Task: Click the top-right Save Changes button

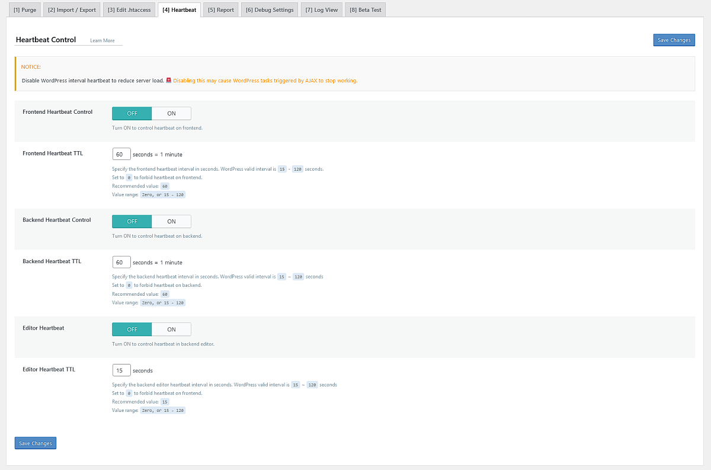Action: [674, 40]
